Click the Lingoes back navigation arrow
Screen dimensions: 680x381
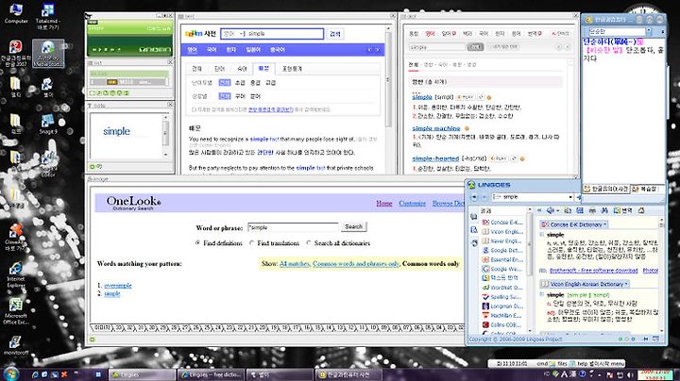tap(474, 197)
